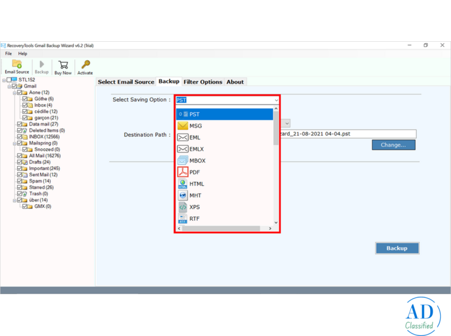
Task: Collapse the Gmail tree node
Action: [x=9, y=86]
